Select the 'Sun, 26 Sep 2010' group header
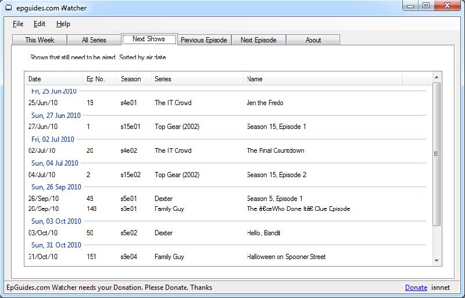This screenshot has width=465, height=298. 56,187
